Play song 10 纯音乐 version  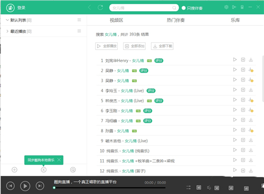pyautogui.click(x=235, y=150)
